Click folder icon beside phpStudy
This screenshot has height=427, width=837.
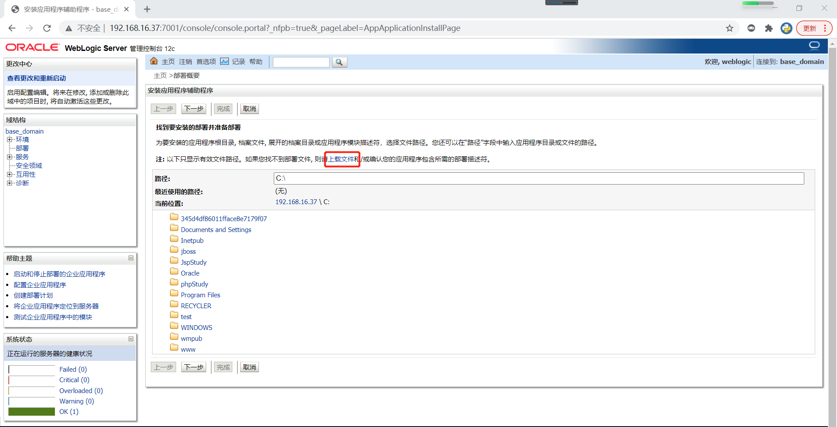pyautogui.click(x=174, y=282)
